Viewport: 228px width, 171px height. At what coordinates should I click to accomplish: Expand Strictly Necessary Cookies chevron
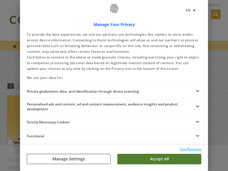click(x=197, y=122)
